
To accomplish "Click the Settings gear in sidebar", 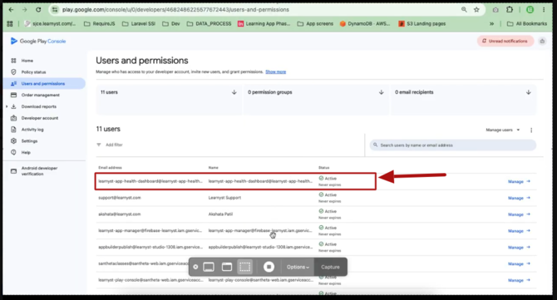I will [13, 141].
